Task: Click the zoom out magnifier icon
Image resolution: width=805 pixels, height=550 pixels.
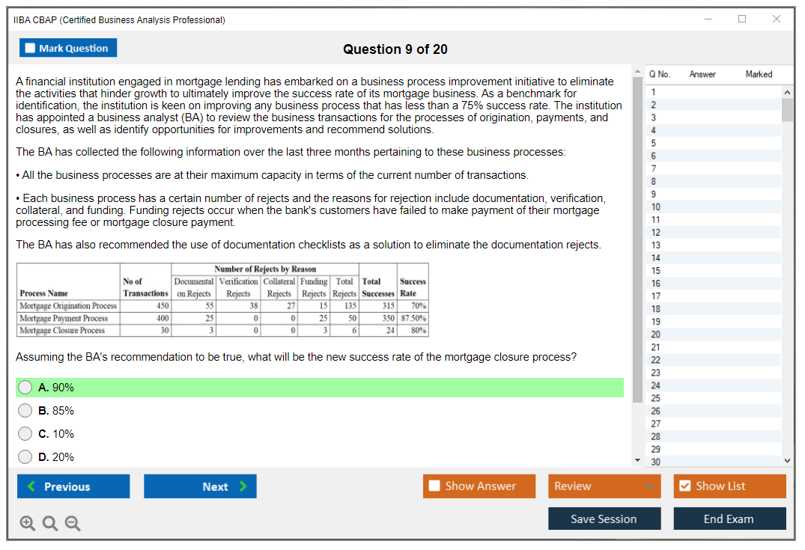Action: click(x=73, y=524)
